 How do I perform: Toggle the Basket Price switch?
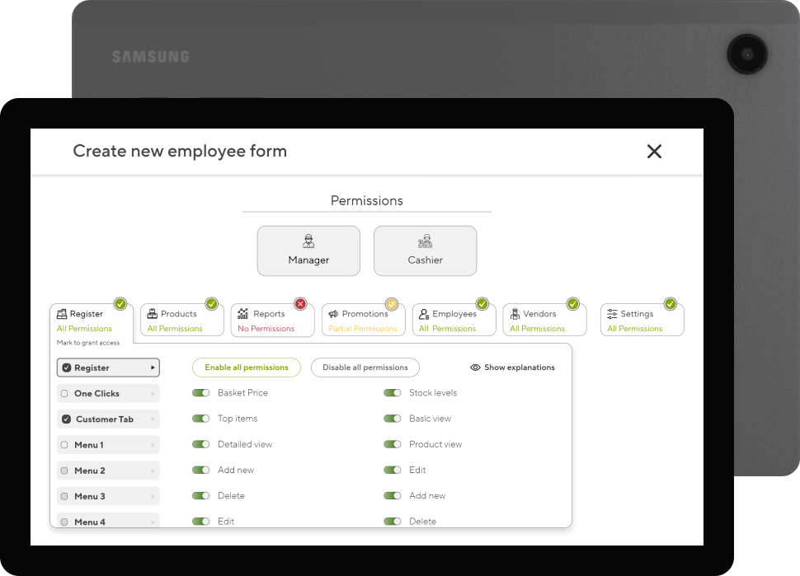coord(201,392)
